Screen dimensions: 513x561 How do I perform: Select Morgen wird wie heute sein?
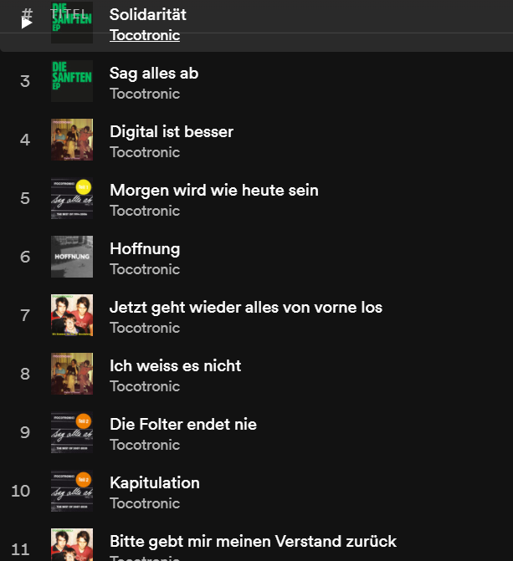click(214, 190)
